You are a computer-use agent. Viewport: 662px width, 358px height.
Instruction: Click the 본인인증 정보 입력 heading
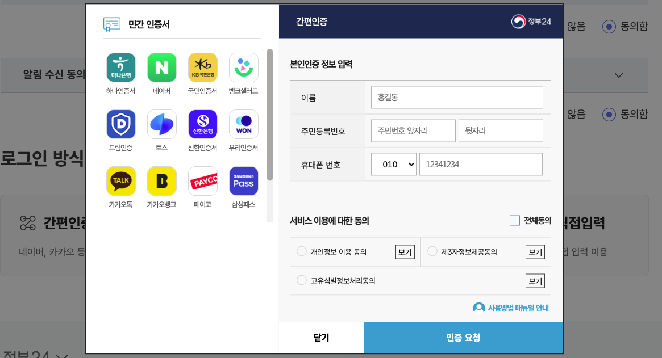(x=321, y=64)
